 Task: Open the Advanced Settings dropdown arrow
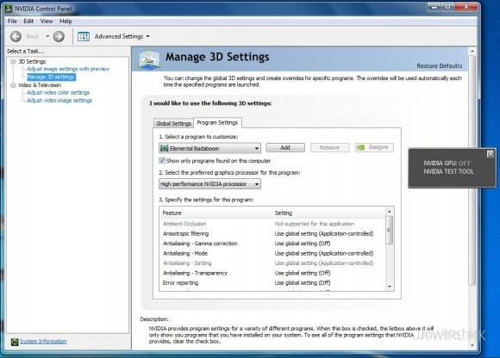[147, 37]
